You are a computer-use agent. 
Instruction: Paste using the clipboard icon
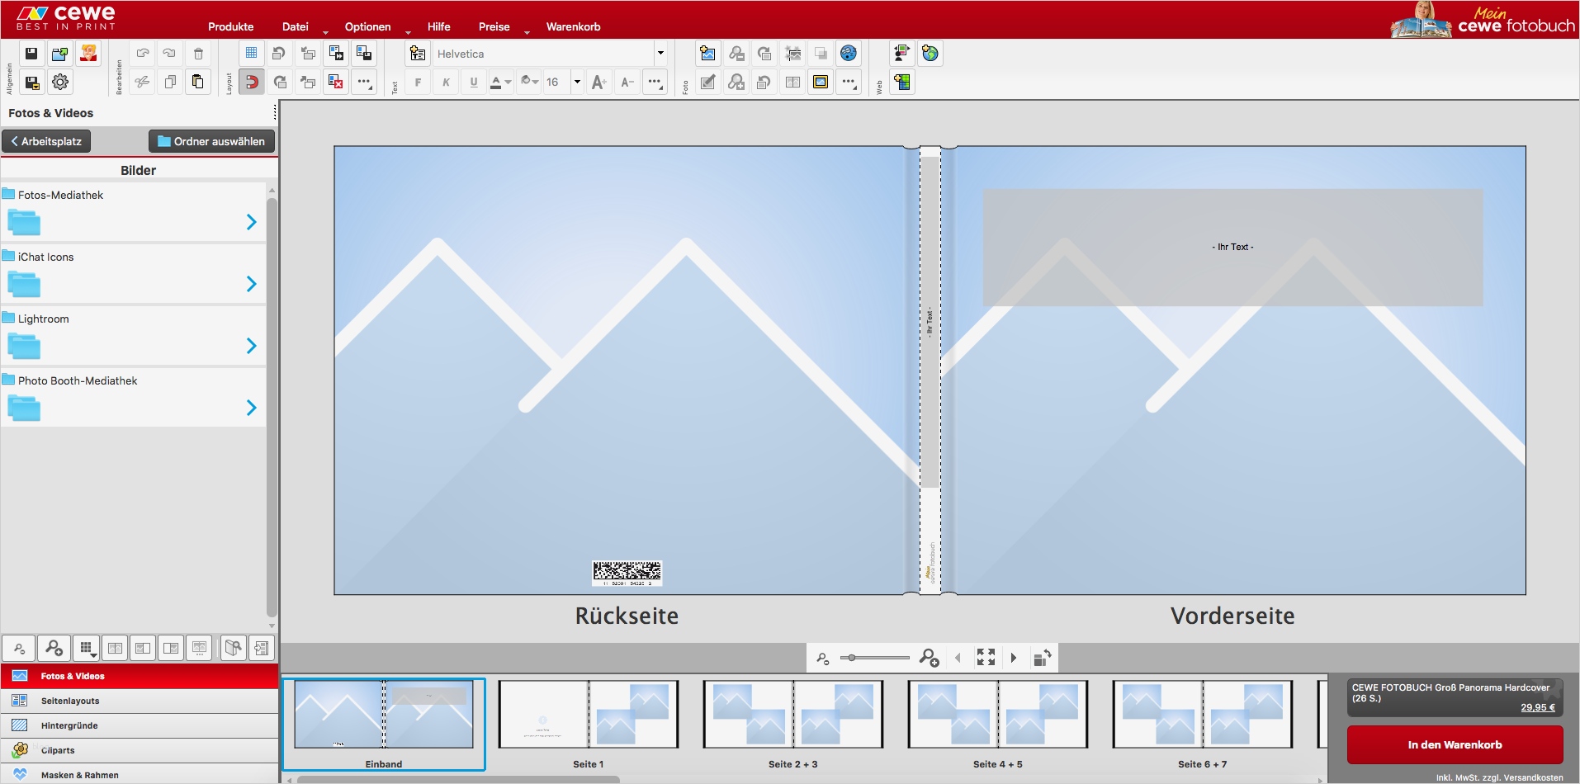click(198, 82)
